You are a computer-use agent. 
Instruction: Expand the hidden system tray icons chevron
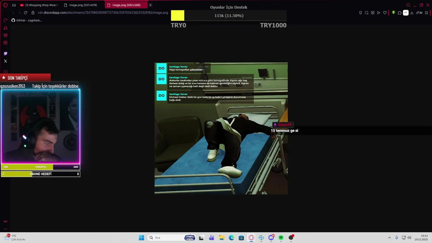pyautogui.click(x=389, y=238)
